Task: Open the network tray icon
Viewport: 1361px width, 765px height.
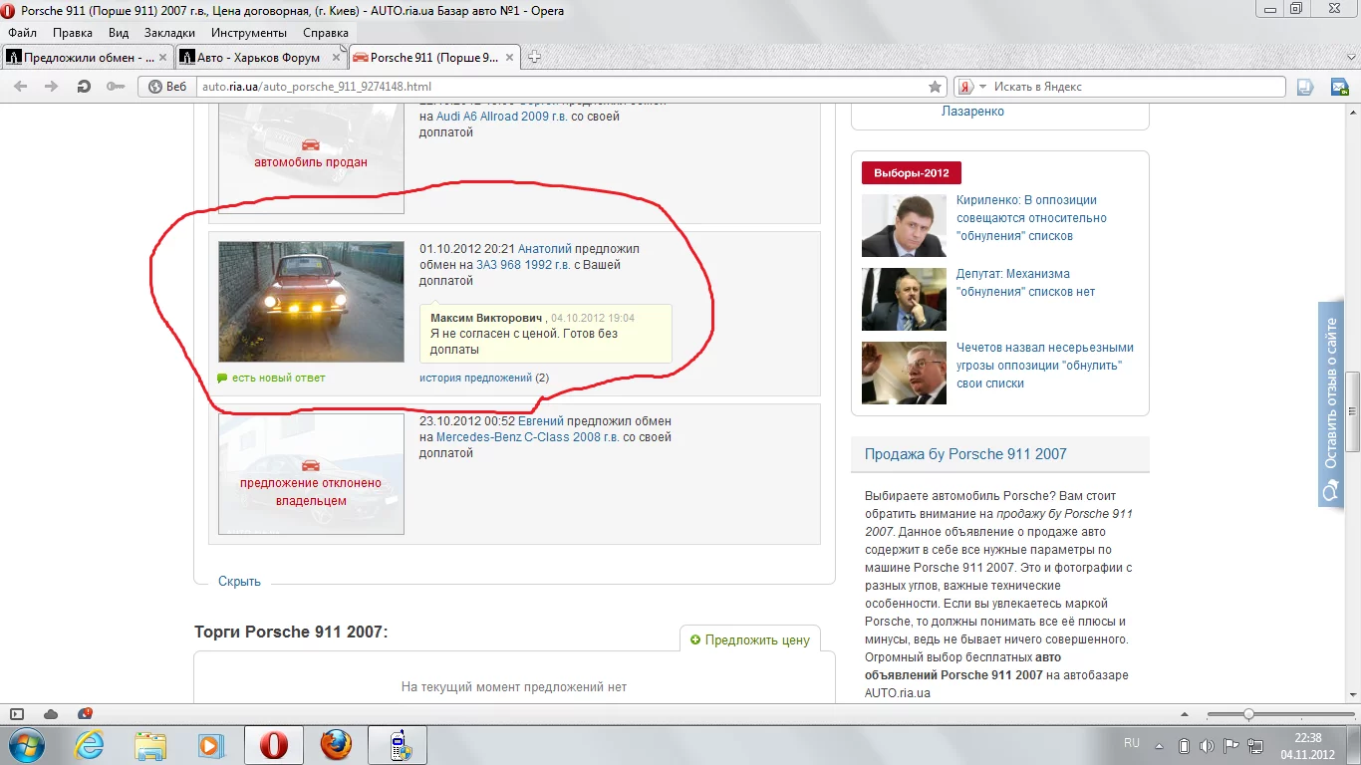Action: click(1253, 746)
